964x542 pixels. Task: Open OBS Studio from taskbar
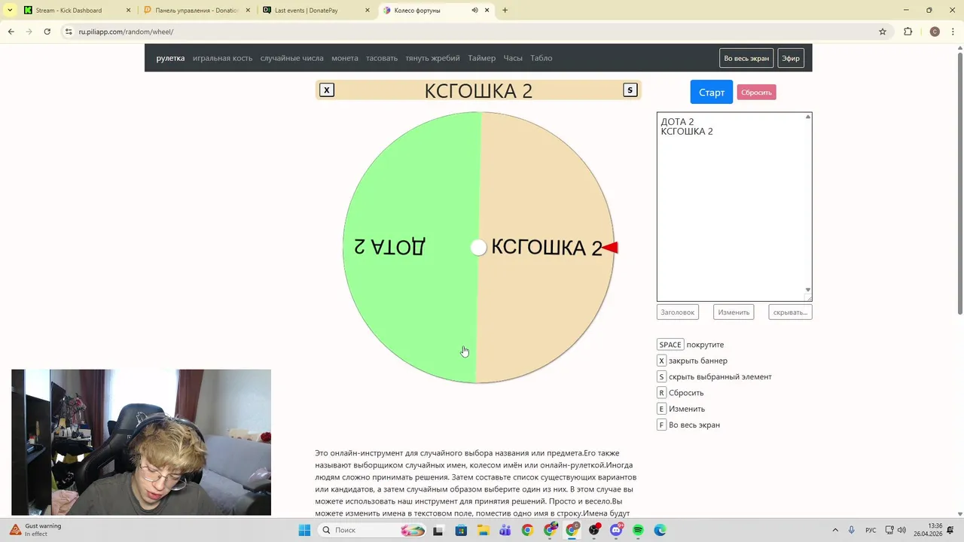click(594, 530)
